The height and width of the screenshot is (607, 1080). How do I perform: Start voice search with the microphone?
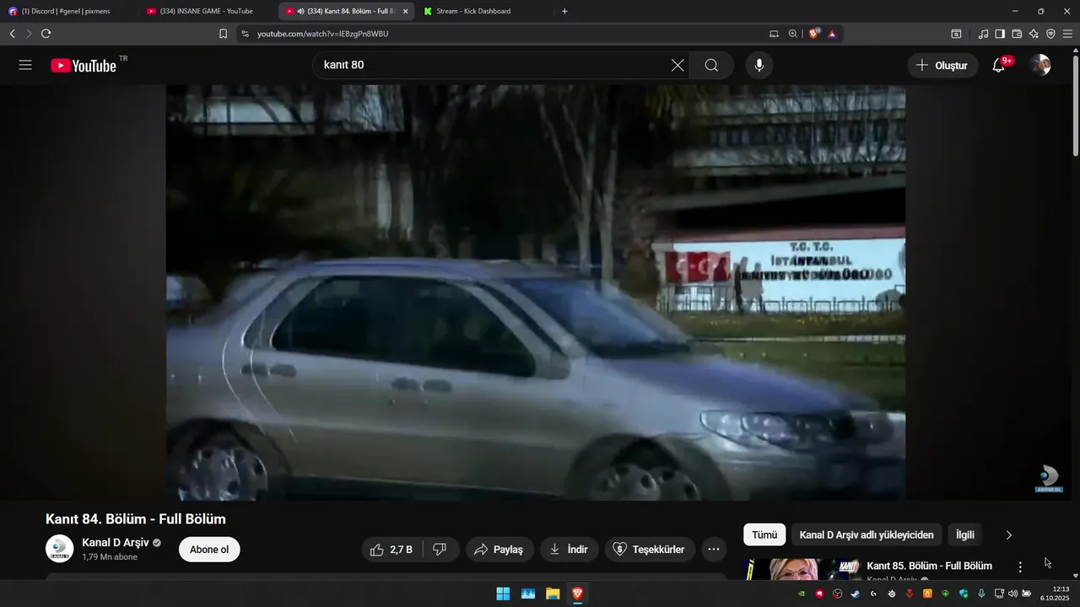point(759,66)
